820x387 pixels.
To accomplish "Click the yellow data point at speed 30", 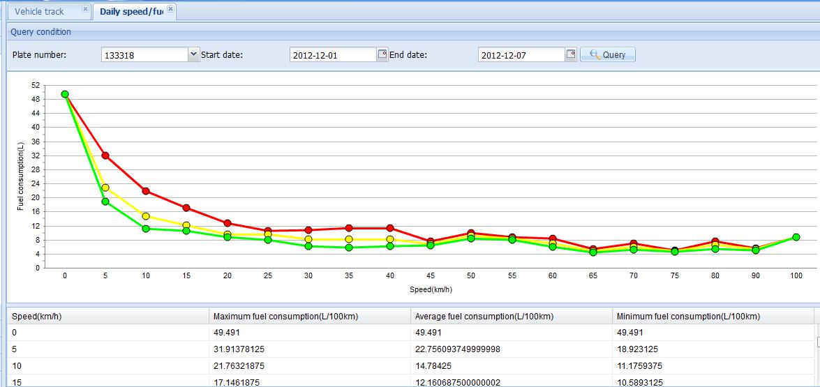I will pyautogui.click(x=308, y=239).
